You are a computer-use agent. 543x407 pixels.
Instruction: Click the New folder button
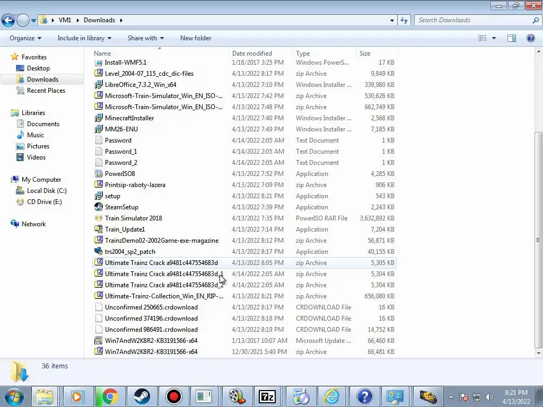pyautogui.click(x=196, y=38)
